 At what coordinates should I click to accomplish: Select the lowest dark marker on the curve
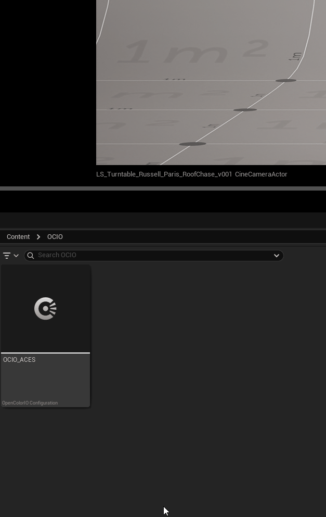point(192,144)
